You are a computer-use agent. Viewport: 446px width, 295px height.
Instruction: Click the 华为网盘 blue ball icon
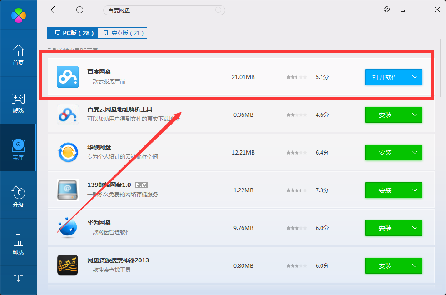click(68, 228)
